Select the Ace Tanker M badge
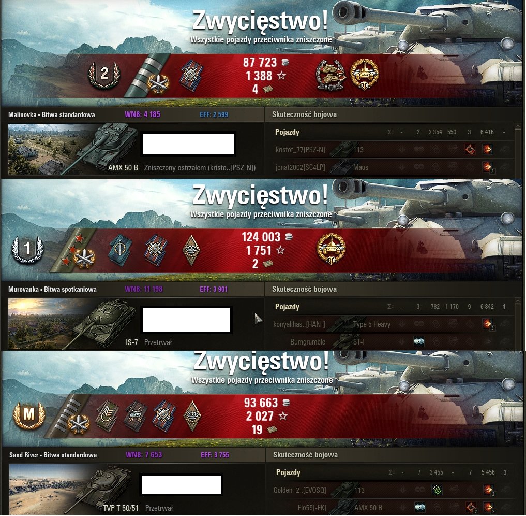526x516 pixels. tap(28, 415)
